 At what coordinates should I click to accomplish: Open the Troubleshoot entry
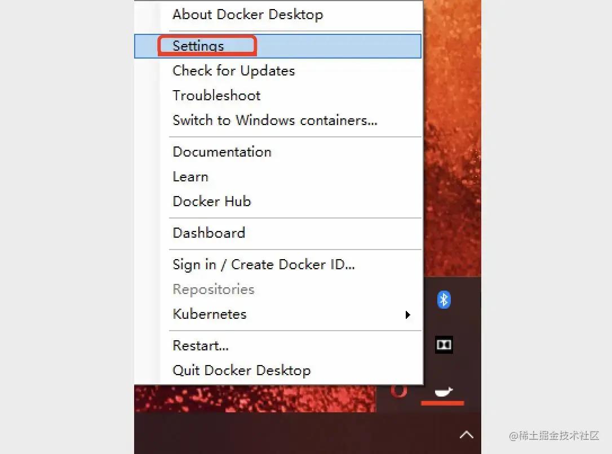277,96
